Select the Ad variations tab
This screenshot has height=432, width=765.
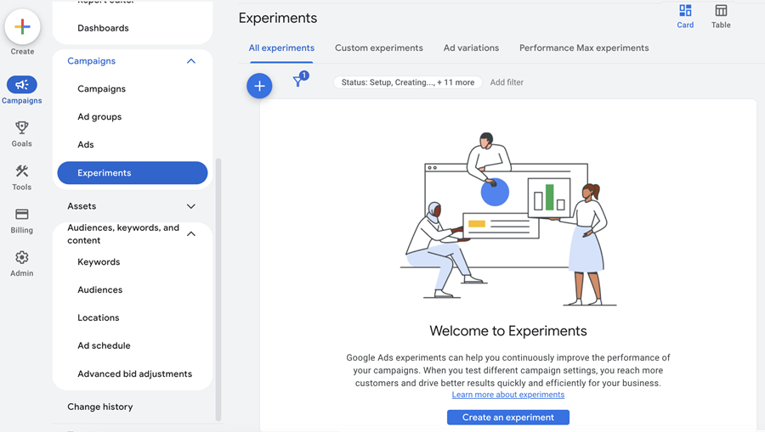pos(471,48)
